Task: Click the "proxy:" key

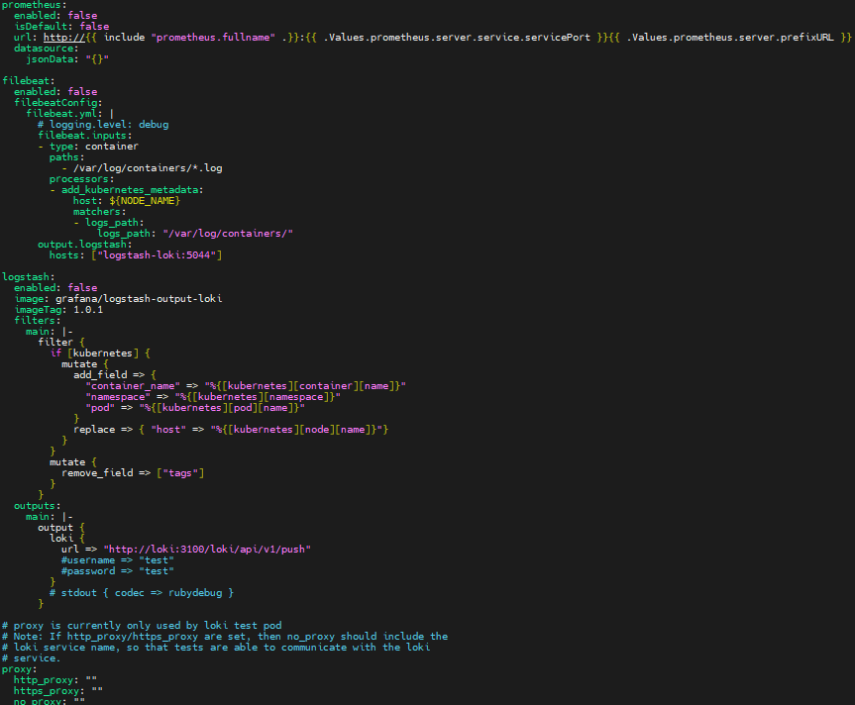Action: point(19,669)
